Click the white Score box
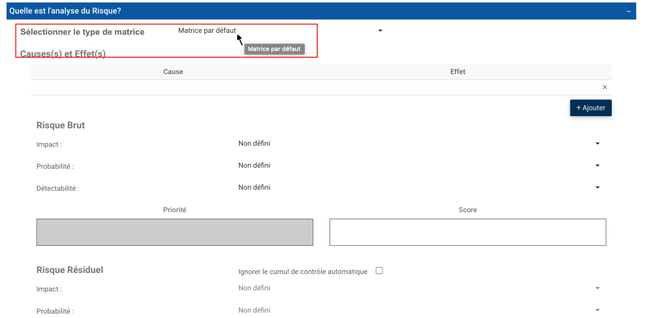The image size is (646, 318). point(468,232)
